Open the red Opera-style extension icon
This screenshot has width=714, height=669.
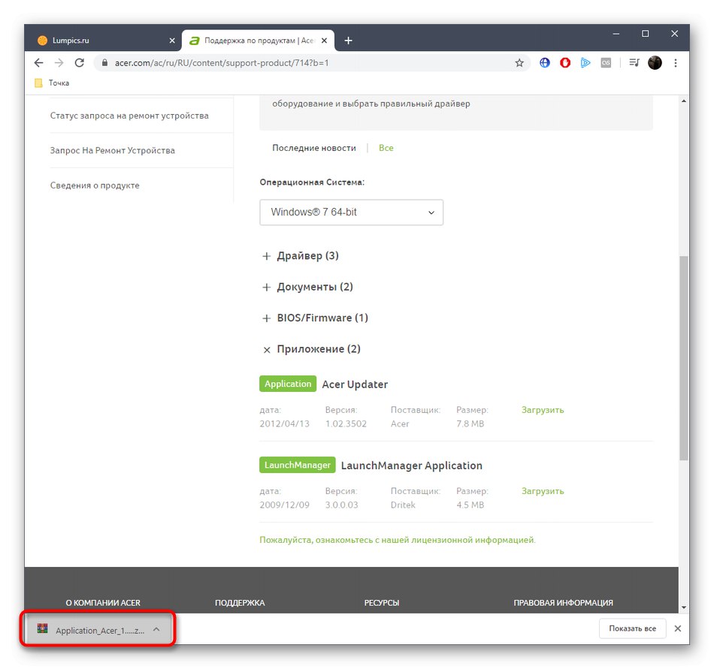[565, 63]
